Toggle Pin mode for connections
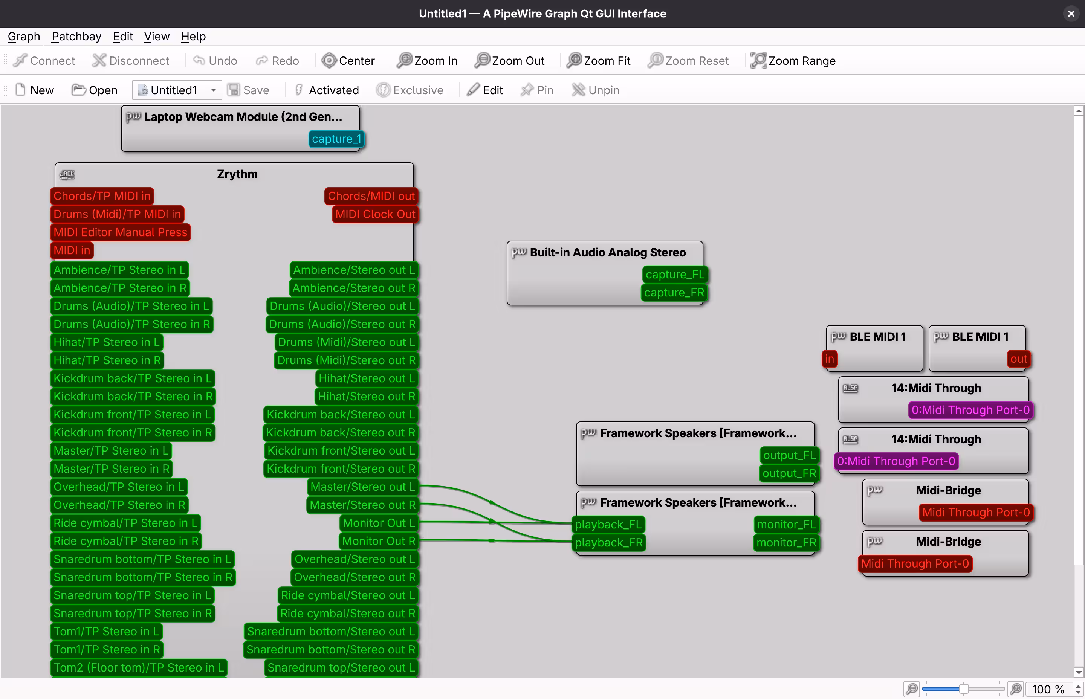 536,90
